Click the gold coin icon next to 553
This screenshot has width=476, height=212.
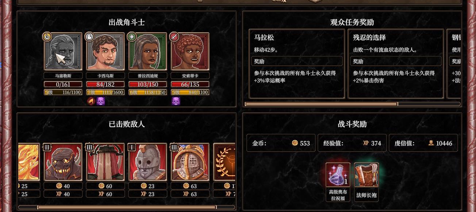(x=295, y=143)
